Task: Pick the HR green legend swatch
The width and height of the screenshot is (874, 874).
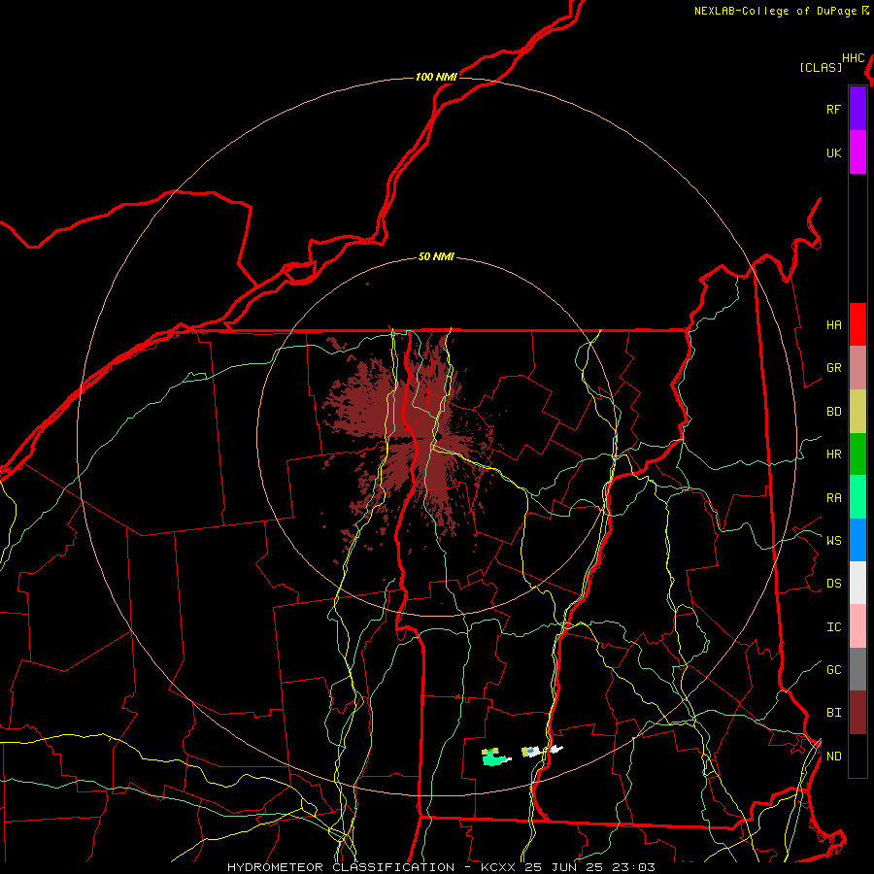Action: pyautogui.click(x=857, y=454)
